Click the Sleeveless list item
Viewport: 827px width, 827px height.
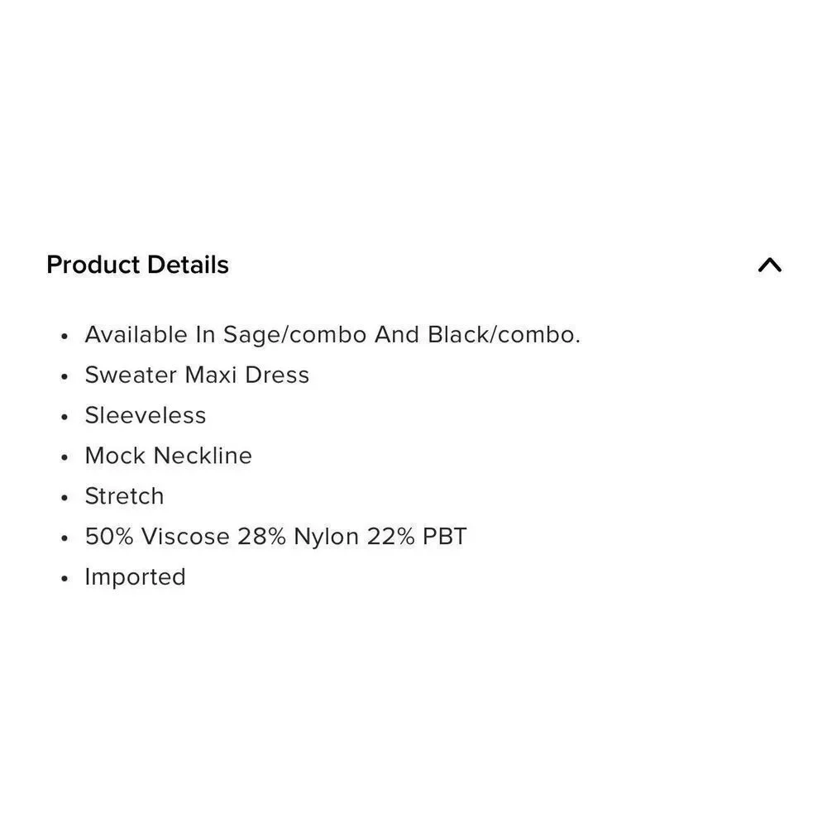pos(146,416)
